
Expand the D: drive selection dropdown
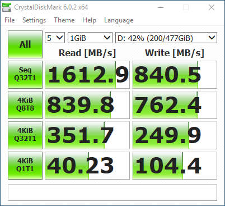click(x=166, y=38)
